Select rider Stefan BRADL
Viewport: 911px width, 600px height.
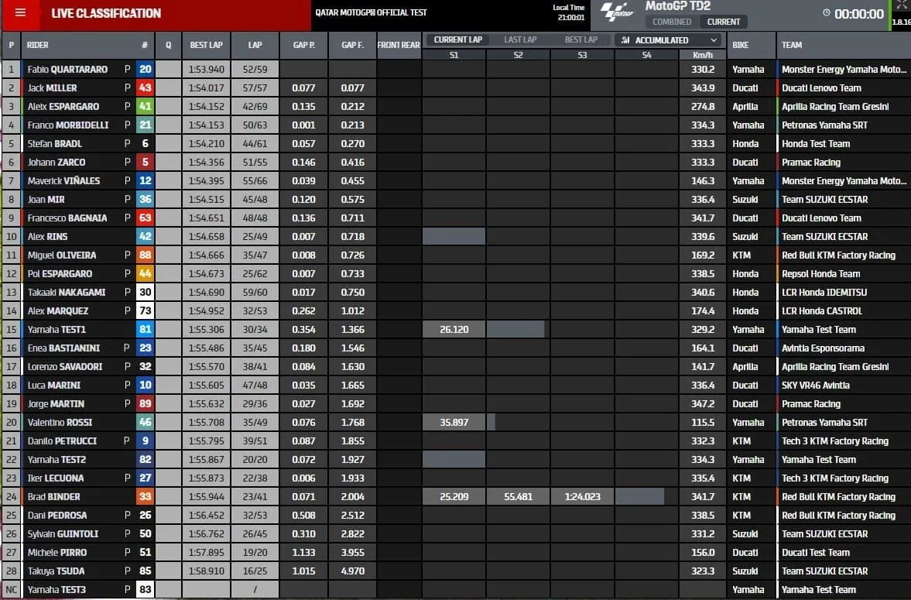(55, 143)
